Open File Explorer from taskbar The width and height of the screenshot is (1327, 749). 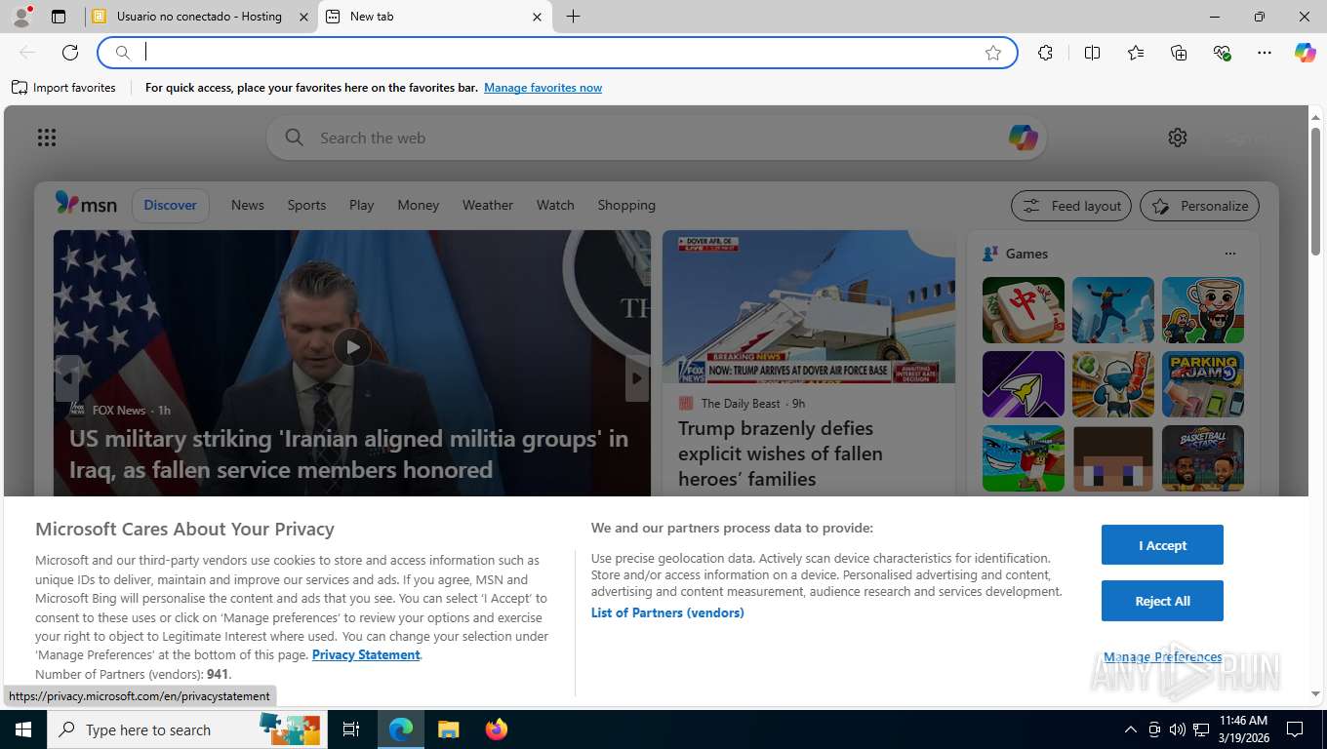click(448, 729)
